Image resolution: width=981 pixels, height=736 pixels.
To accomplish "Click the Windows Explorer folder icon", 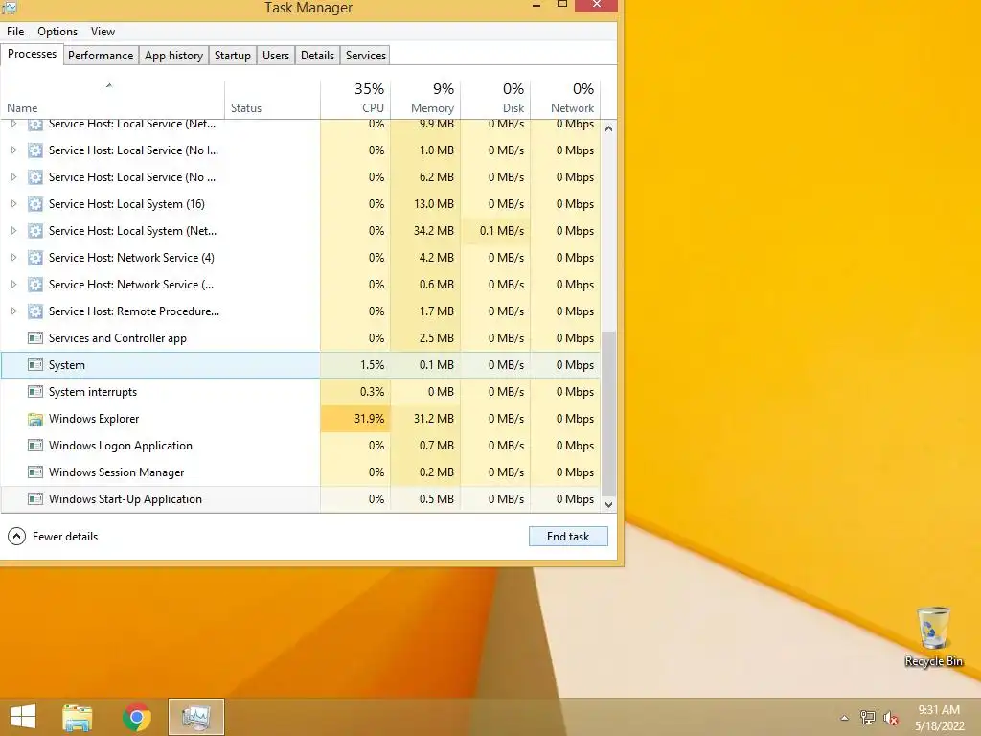I will pyautogui.click(x=35, y=419).
